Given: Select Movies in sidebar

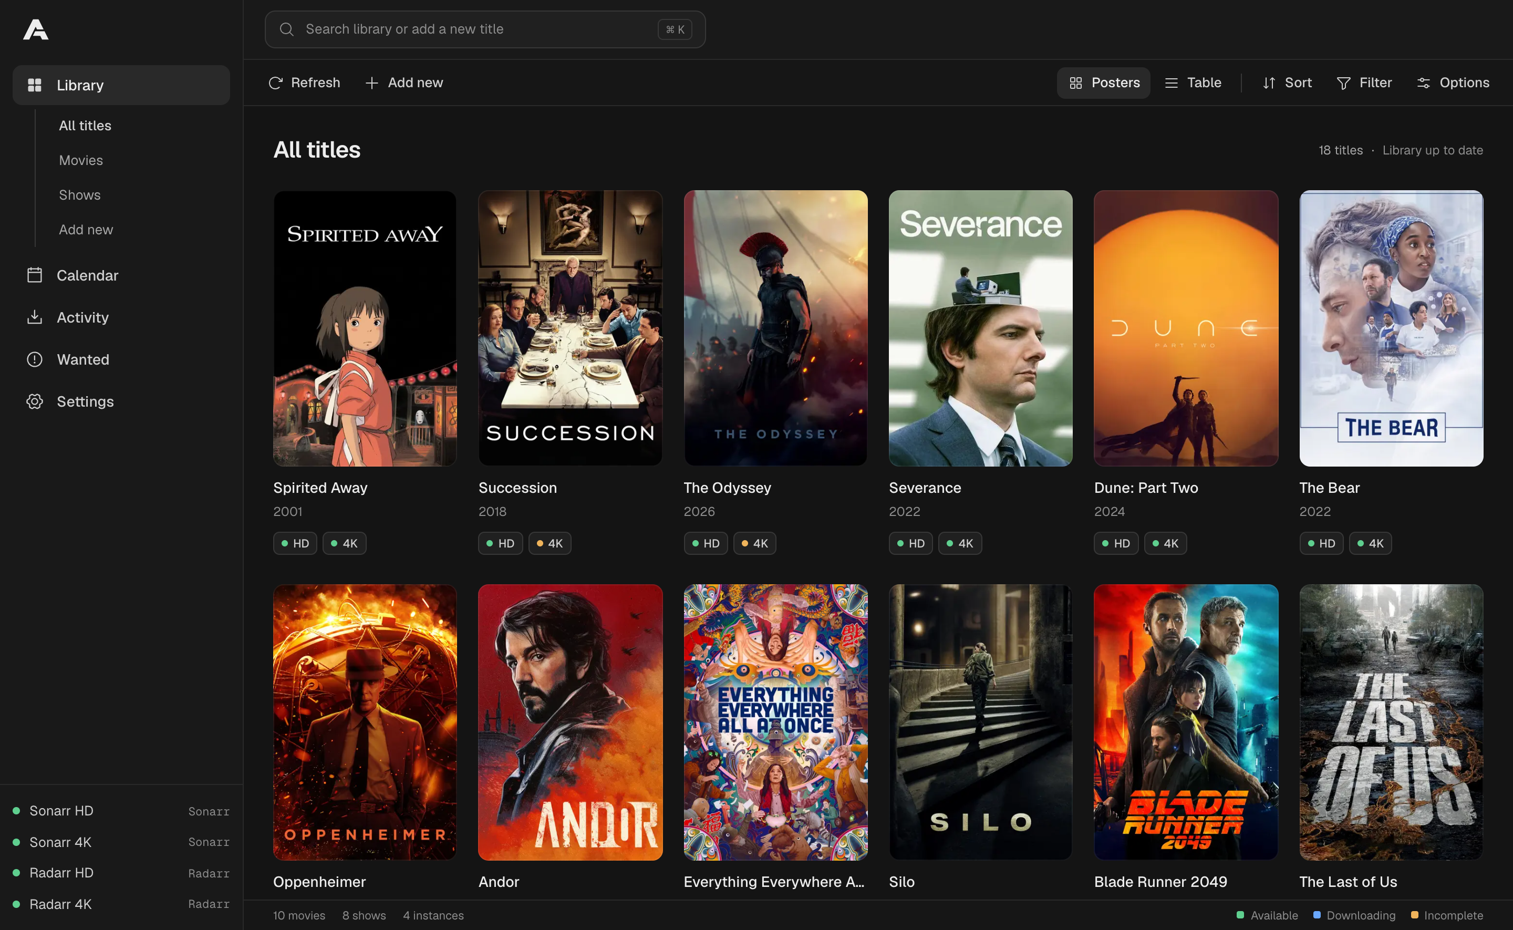Looking at the screenshot, I should pos(80,160).
